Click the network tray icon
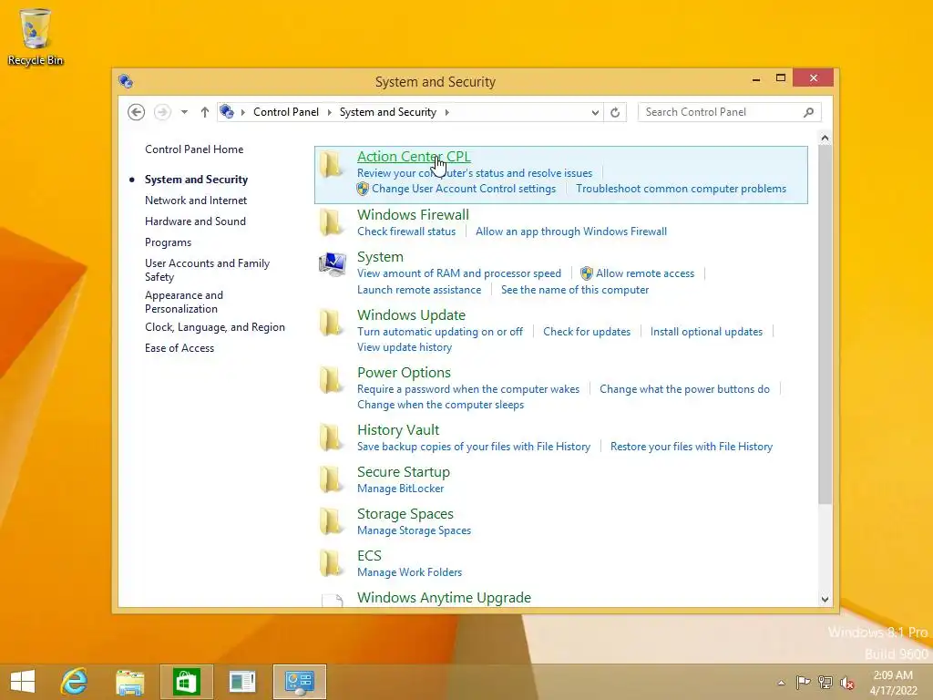Viewport: 933px width, 700px height. pyautogui.click(x=825, y=682)
